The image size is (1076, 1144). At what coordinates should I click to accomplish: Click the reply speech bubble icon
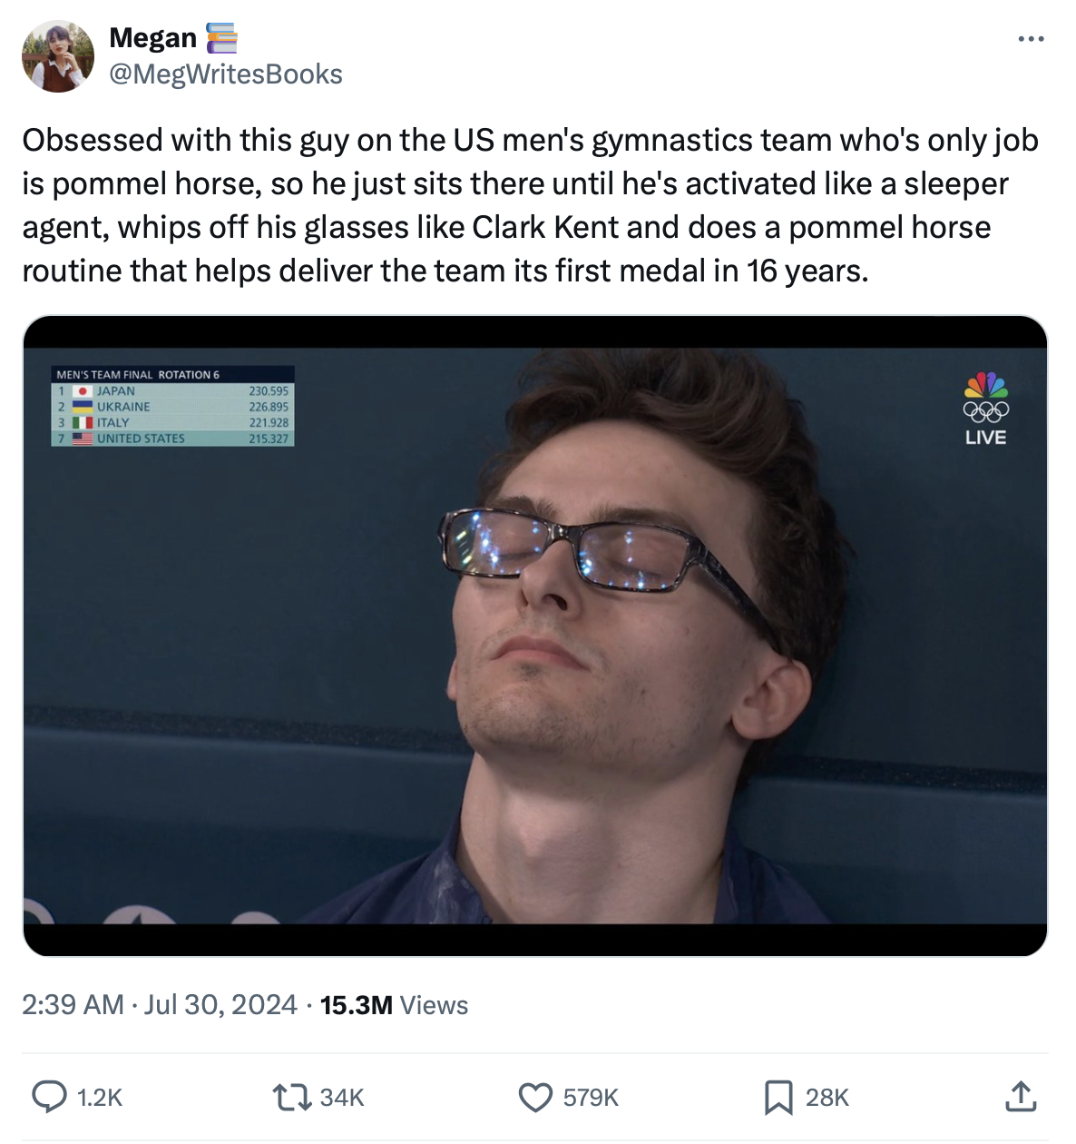click(x=49, y=1097)
